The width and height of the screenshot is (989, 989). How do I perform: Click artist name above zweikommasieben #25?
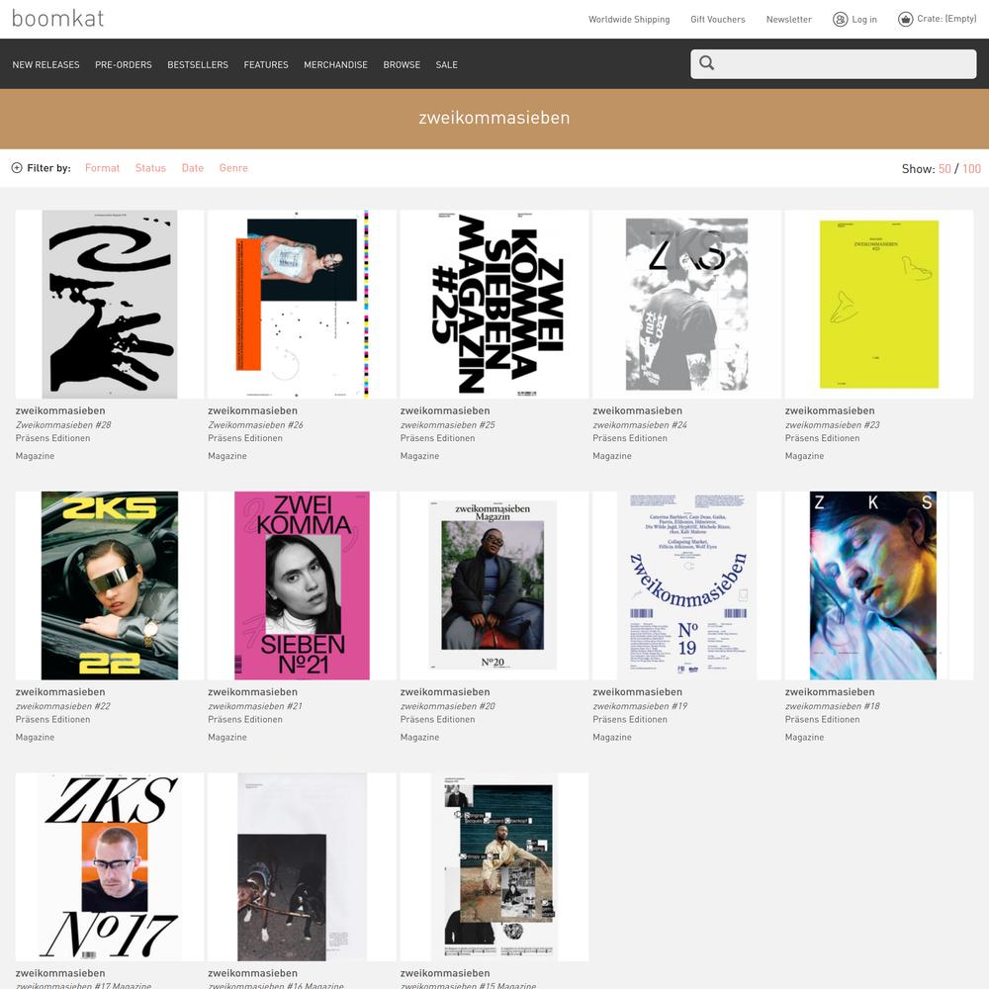tap(445, 410)
